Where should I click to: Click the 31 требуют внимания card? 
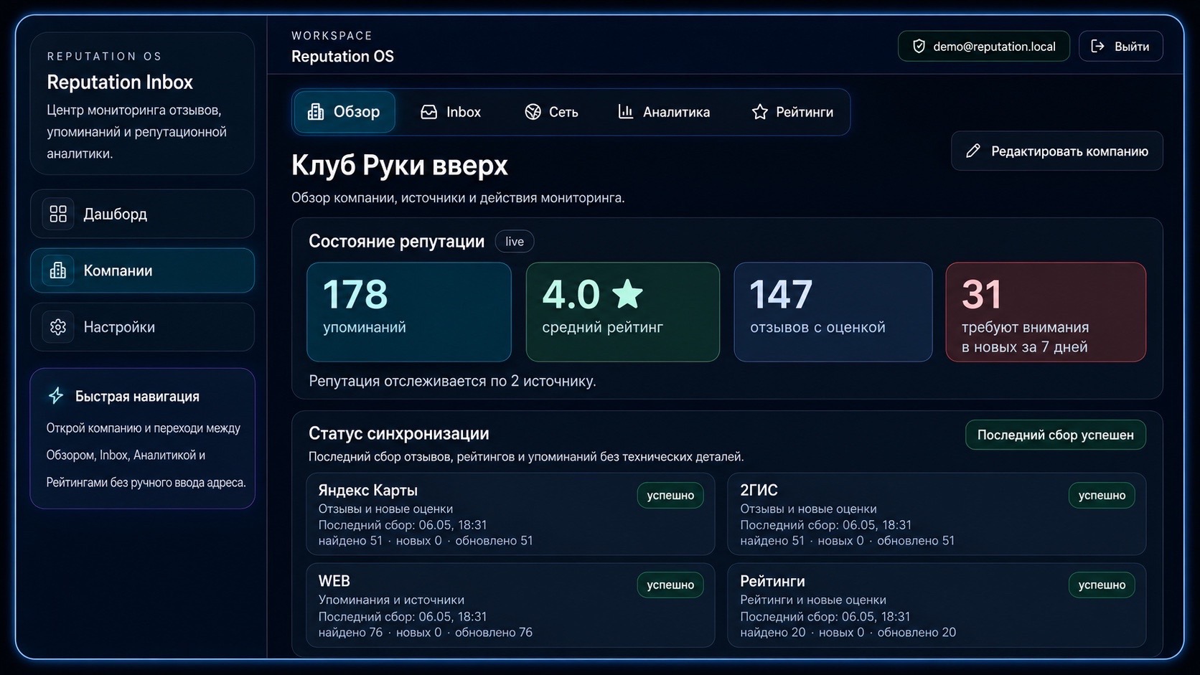(1046, 312)
